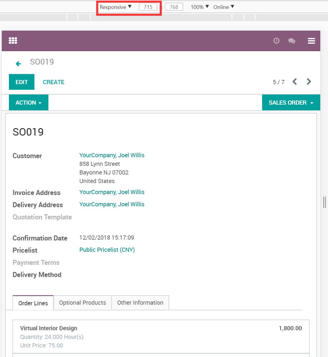Select the Order Lines tab
The height and width of the screenshot is (357, 328).
point(33,303)
